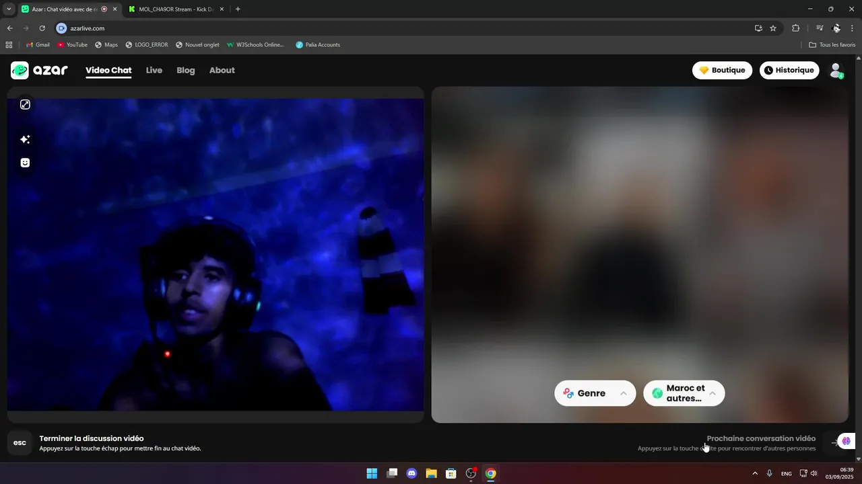Click the purple brain floating icon
862x484 pixels.
pyautogui.click(x=846, y=442)
